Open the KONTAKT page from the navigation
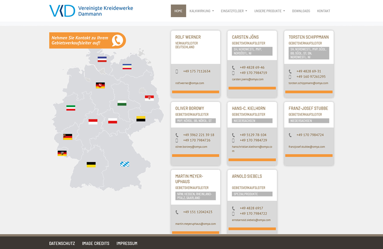 (324, 11)
